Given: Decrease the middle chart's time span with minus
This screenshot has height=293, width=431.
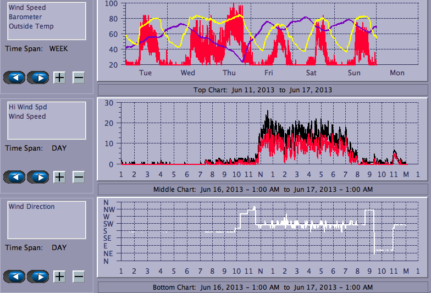Looking at the screenshot, I should (79, 177).
